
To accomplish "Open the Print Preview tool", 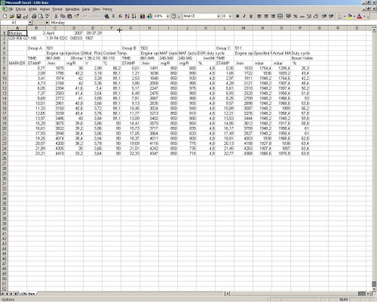I will [x=41, y=17].
